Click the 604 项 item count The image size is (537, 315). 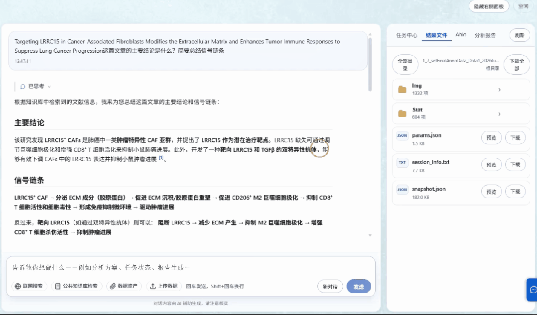click(418, 117)
